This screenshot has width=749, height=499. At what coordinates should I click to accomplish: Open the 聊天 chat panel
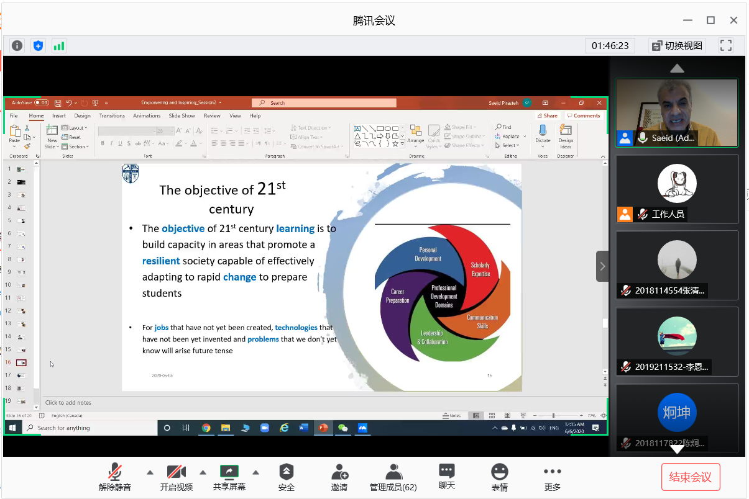point(446,477)
